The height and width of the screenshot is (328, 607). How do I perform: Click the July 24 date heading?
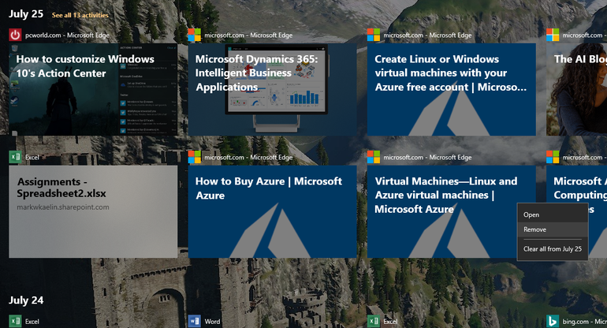(x=26, y=300)
